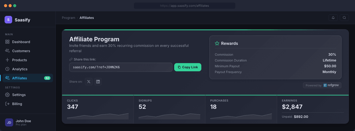This screenshot has height=131, width=355.
Task: Click the search magnifier icon
Action: pos(344,18)
